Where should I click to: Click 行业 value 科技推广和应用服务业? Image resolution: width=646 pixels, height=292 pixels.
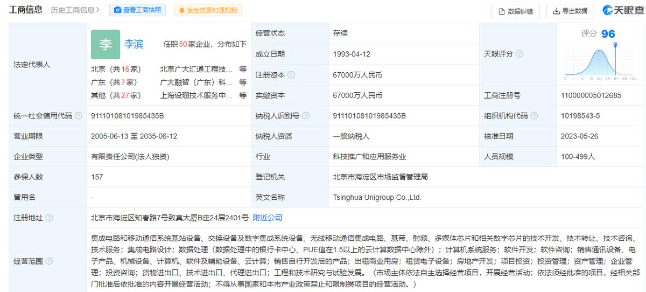tap(369, 157)
